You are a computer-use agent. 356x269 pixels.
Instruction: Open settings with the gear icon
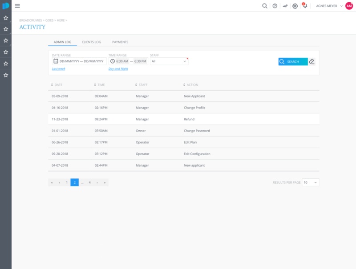(x=295, y=6)
